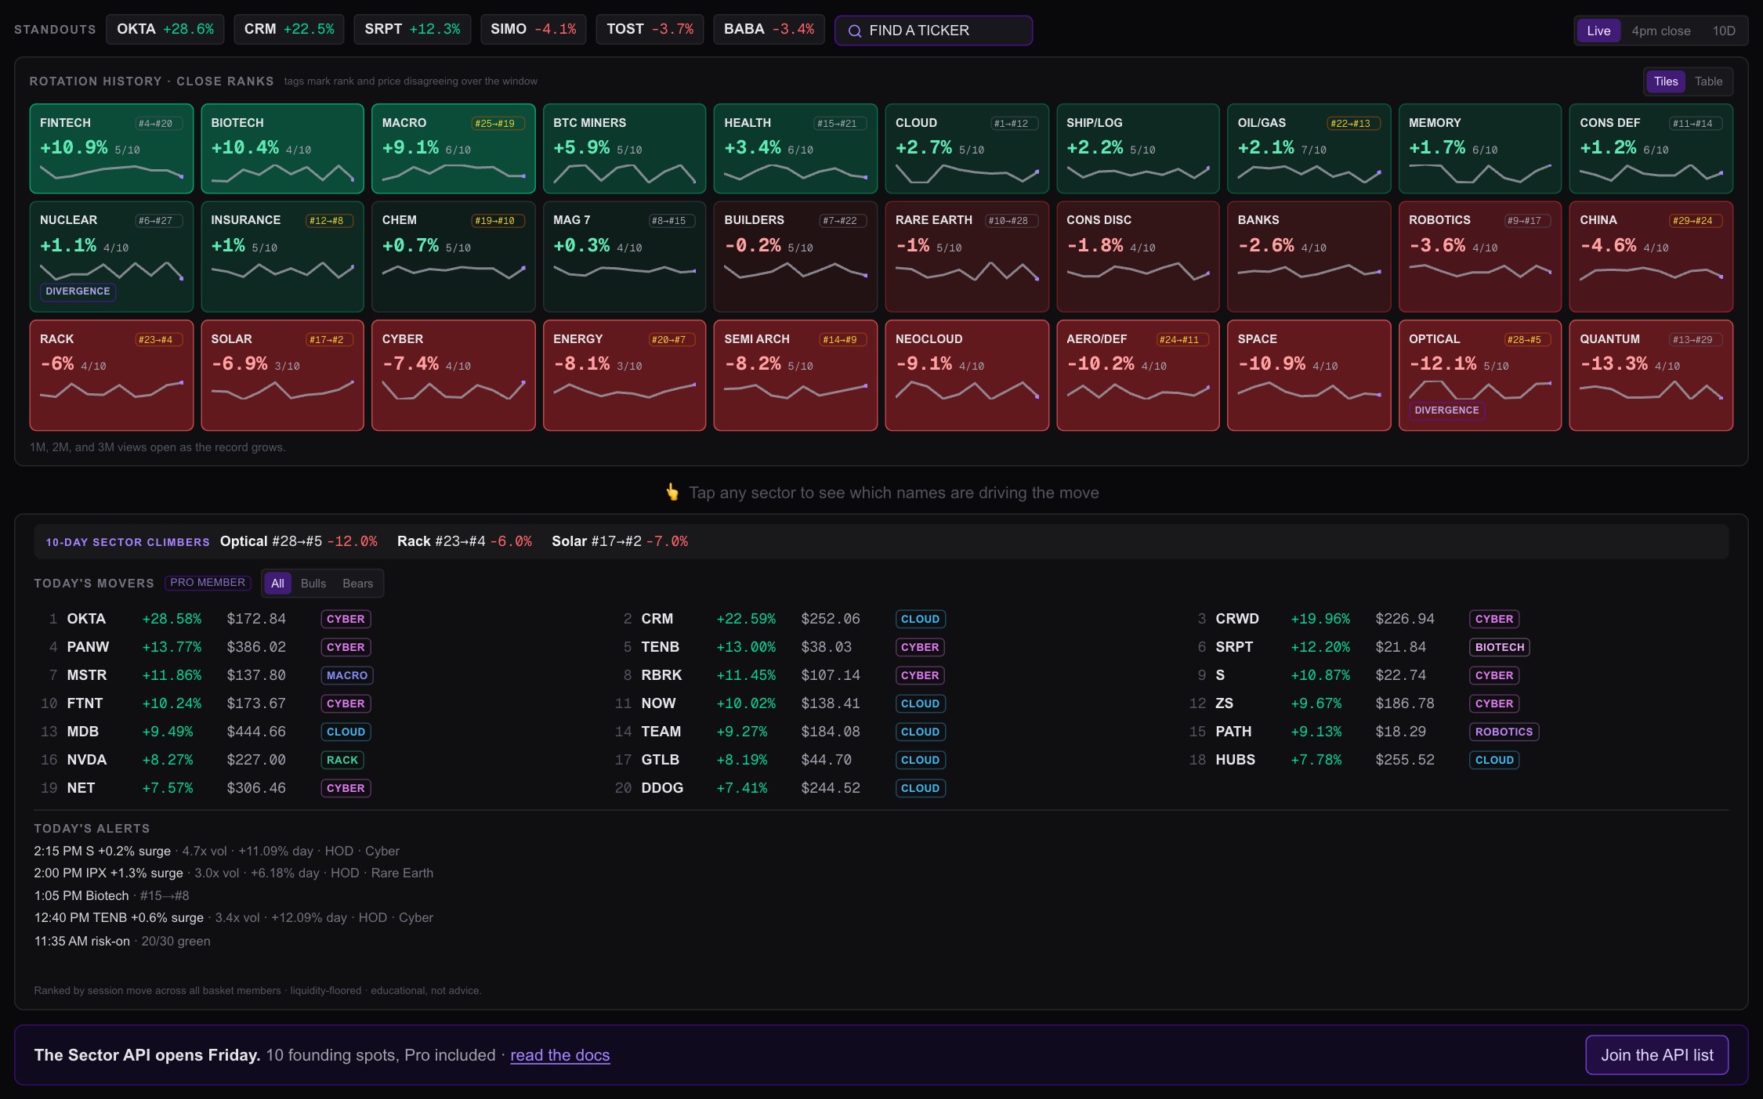
Task: Open the CONS DEF sector tile
Action: click(1651, 149)
